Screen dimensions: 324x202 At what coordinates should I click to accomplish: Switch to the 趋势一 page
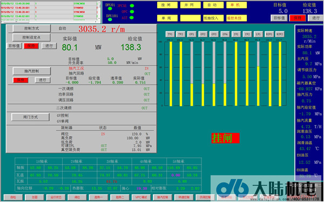[x=98, y=197]
